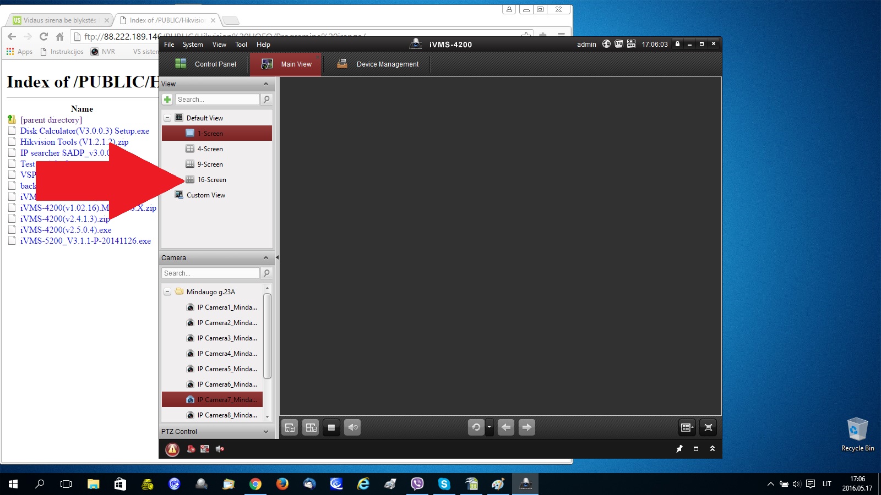Click the Chrome reload button

(44, 36)
